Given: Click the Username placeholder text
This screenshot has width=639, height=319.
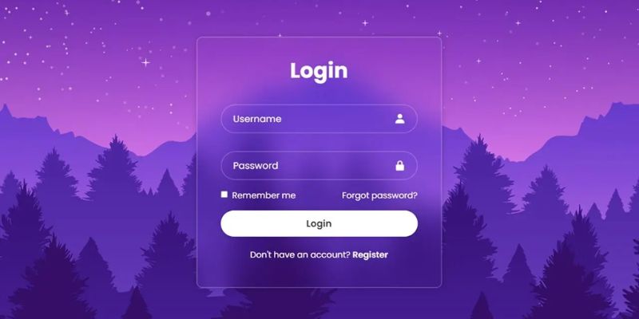Looking at the screenshot, I should 256,119.
